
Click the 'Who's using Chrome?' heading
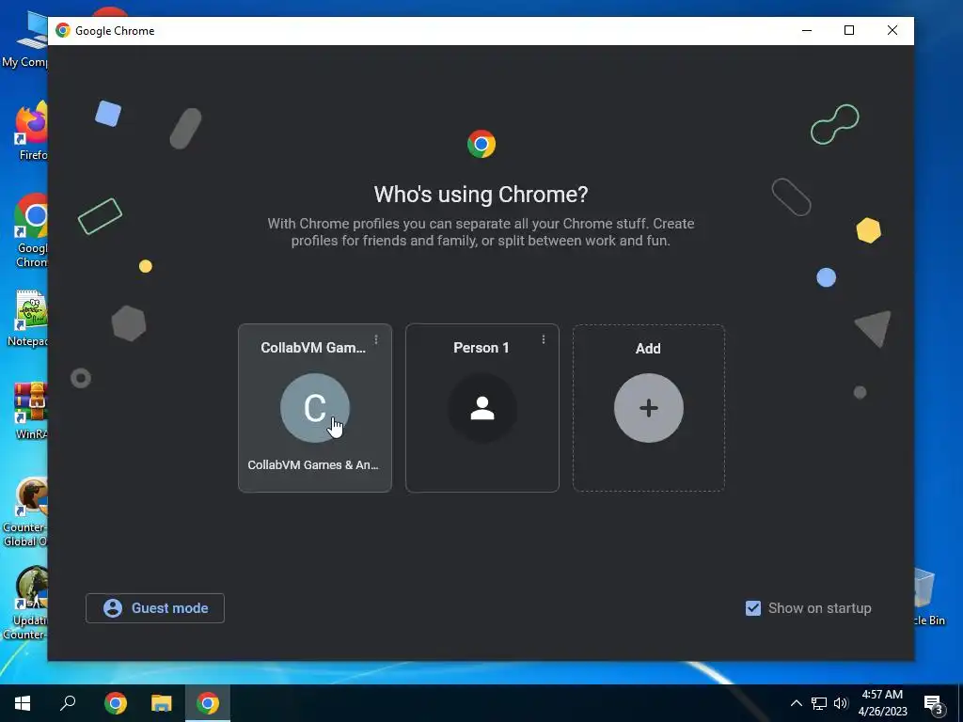[481, 194]
